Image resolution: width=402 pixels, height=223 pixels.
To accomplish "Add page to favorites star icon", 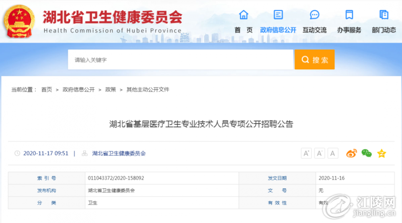I will [381, 154].
